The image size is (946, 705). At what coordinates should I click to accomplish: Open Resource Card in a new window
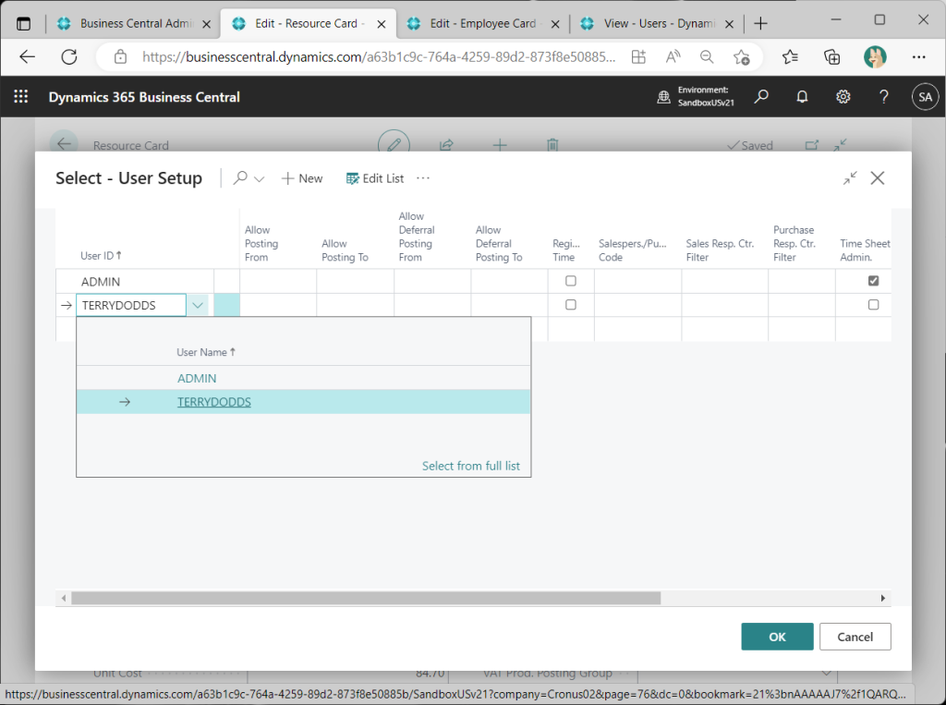click(812, 145)
